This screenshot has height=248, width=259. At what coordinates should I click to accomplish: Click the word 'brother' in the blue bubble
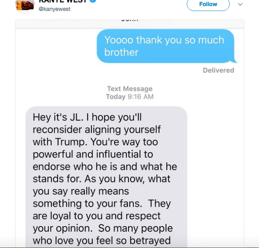[x=122, y=52]
